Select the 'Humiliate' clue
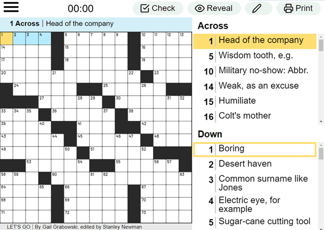325x230 pixels. (x=237, y=101)
